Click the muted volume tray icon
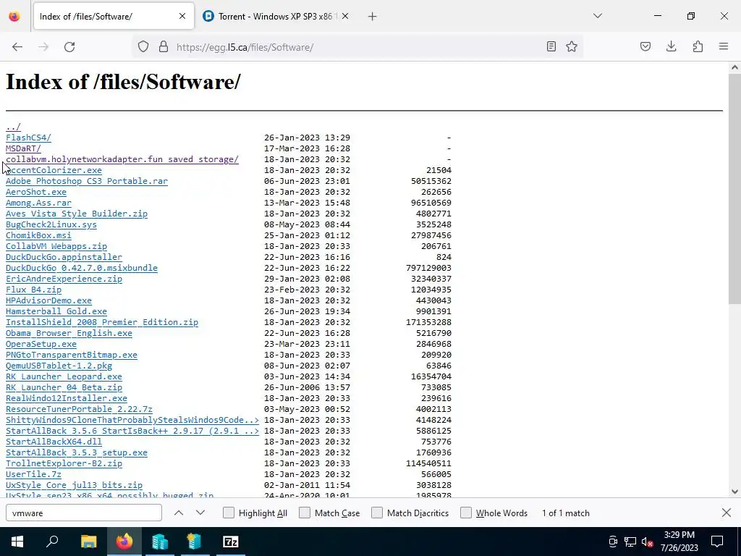The image size is (741, 556). click(x=648, y=542)
